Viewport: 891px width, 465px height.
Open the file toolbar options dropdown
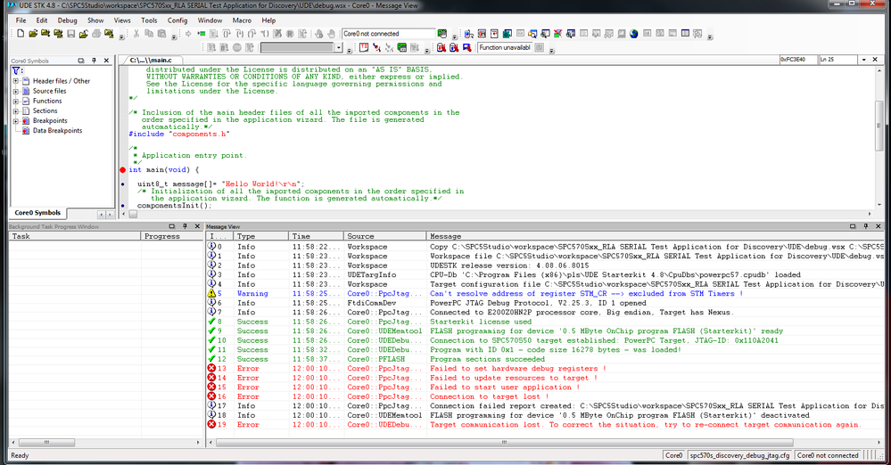(121, 37)
